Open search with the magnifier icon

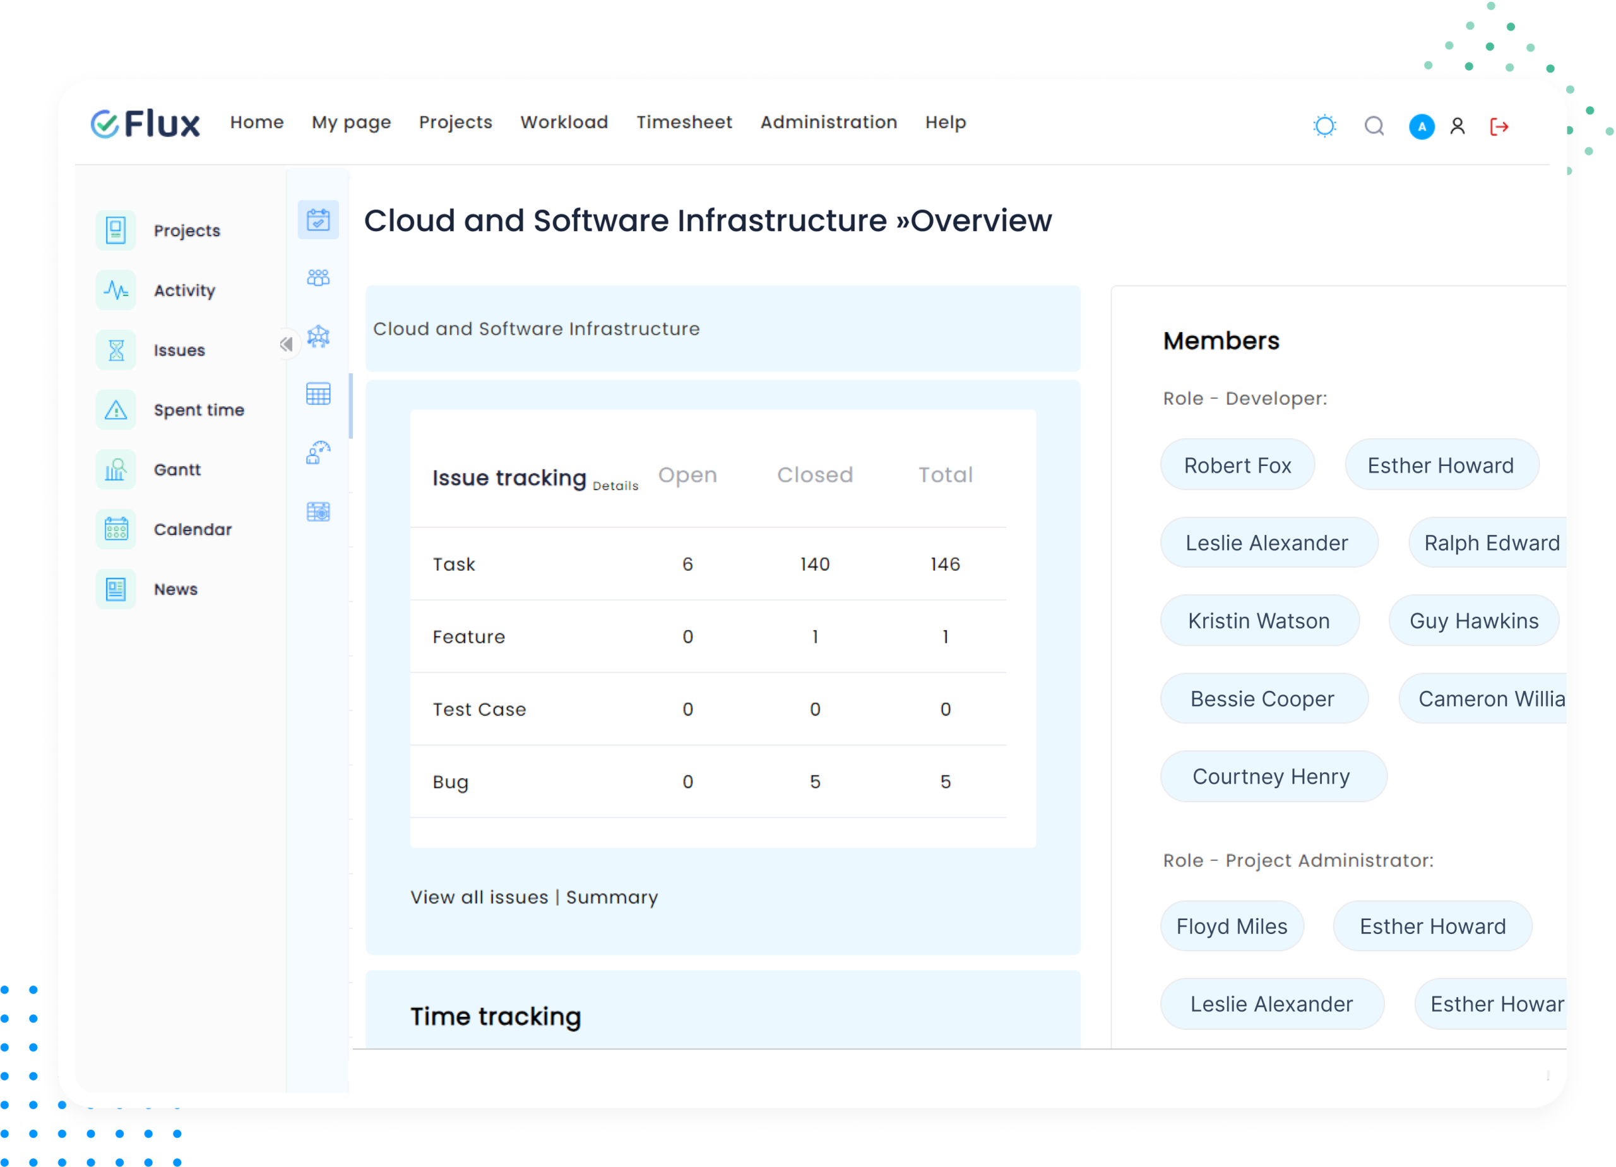click(x=1374, y=126)
